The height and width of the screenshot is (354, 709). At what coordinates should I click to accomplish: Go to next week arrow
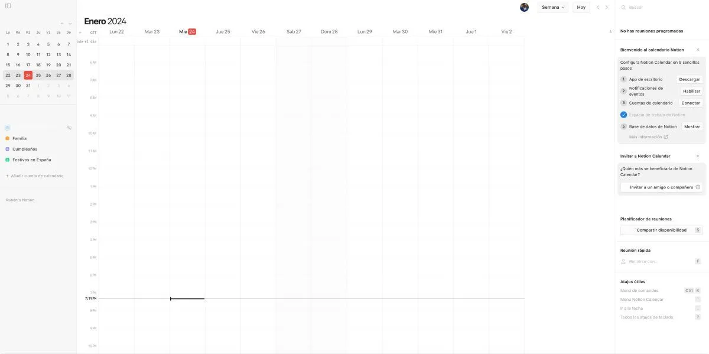606,7
